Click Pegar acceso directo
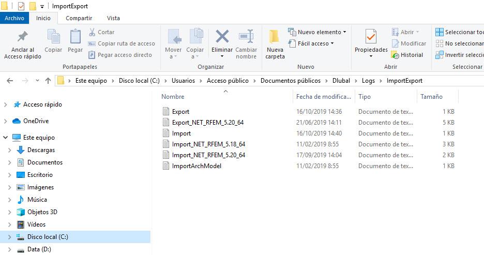Image resolution: width=484 pixels, height=255 pixels. (x=120, y=55)
